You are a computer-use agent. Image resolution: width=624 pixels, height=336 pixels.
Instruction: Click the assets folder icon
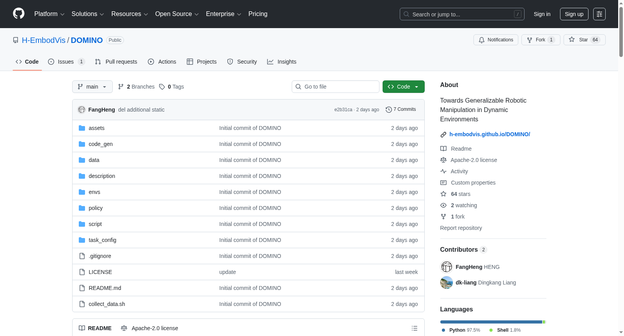82,128
